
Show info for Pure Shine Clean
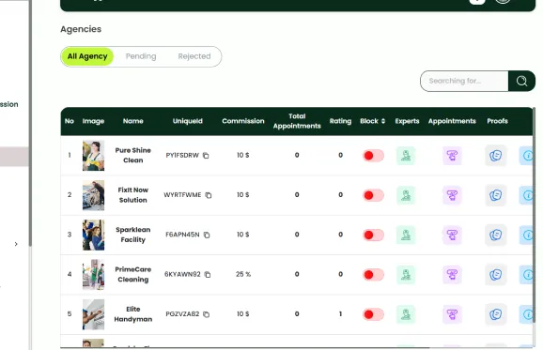pos(526,156)
